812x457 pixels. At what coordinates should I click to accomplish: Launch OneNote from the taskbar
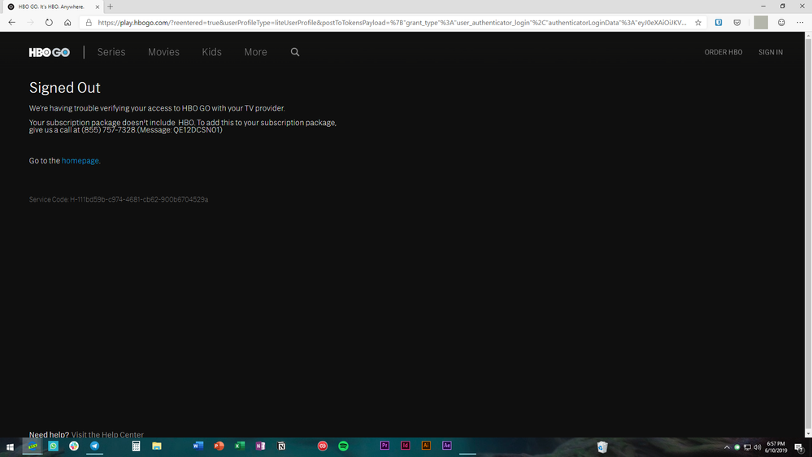(260, 446)
